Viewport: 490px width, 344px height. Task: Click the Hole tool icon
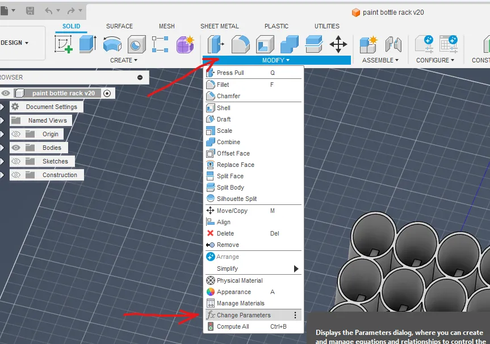137,44
